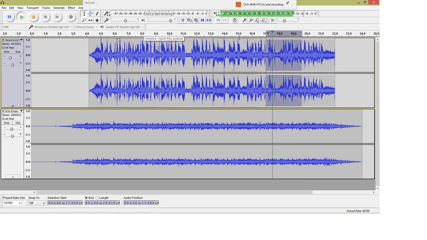Screen dimensions: 427x240
Task: Open the Tracks menu
Action: pyautogui.click(x=46, y=8)
